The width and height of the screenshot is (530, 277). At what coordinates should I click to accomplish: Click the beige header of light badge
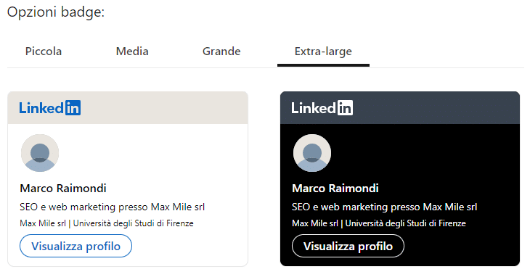128,107
